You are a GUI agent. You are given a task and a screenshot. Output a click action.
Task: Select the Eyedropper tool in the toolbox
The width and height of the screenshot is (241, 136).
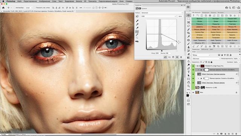pyautogui.click(x=188, y=37)
